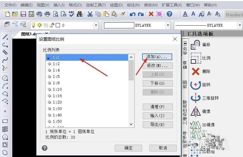Click the New file icon
The image size is (243, 157).
(x=7, y=14)
